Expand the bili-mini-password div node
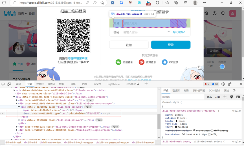 pos(19,120)
